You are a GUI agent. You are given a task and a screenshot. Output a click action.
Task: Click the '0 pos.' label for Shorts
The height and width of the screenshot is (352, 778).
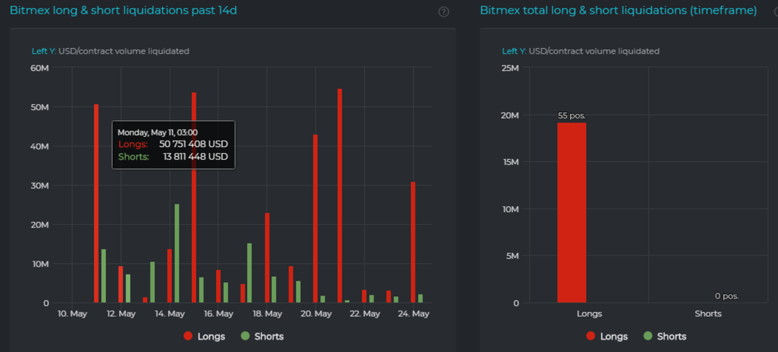coord(727,296)
